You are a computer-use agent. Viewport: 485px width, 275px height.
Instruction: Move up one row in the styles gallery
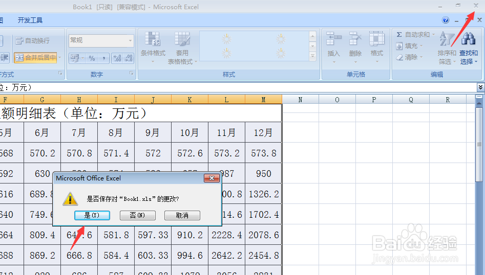point(312,36)
